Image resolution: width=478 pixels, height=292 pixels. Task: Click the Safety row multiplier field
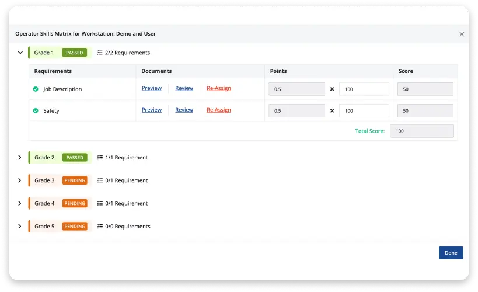364,110
